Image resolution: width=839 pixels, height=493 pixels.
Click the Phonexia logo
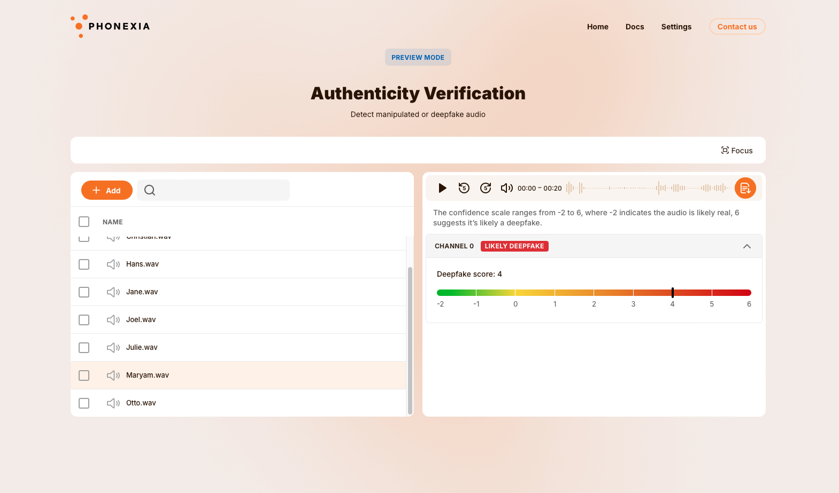pyautogui.click(x=110, y=26)
